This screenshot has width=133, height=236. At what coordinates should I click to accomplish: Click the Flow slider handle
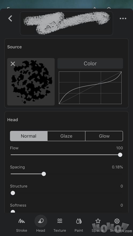(120, 155)
